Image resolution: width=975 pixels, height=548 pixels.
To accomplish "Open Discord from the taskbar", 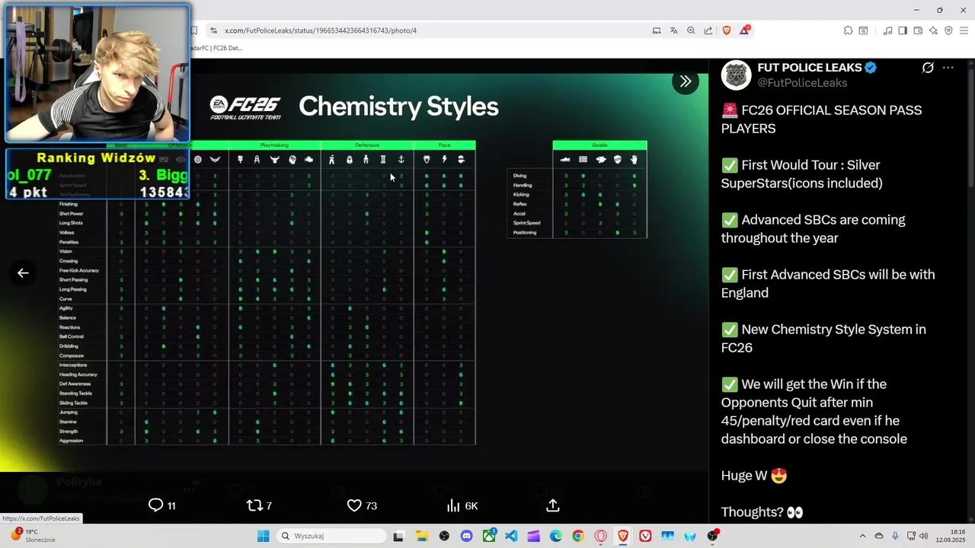I will (466, 536).
